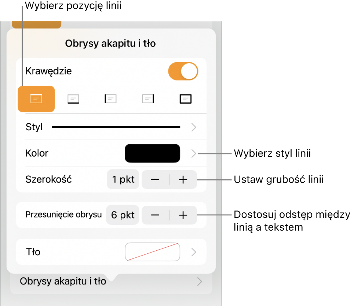Image resolution: width=354 pixels, height=306 pixels.
Task: Select the left border position icon
Action: (x=110, y=99)
